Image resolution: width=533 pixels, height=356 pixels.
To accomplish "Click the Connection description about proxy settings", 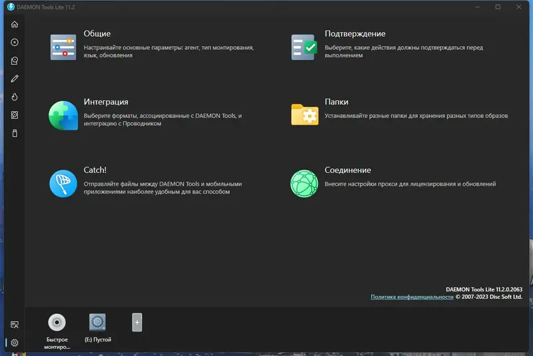I will click(410, 184).
